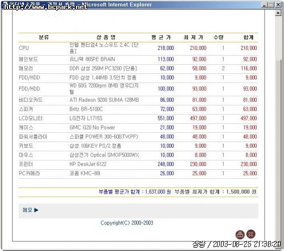Maximize the Internet Explorer window
Image resolution: width=284 pixels, height=251 pixels.
point(271,5)
